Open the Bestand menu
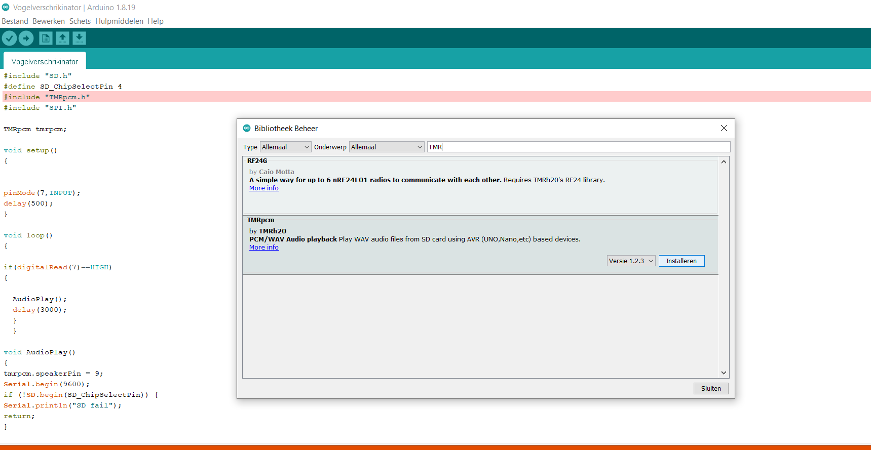 15,21
